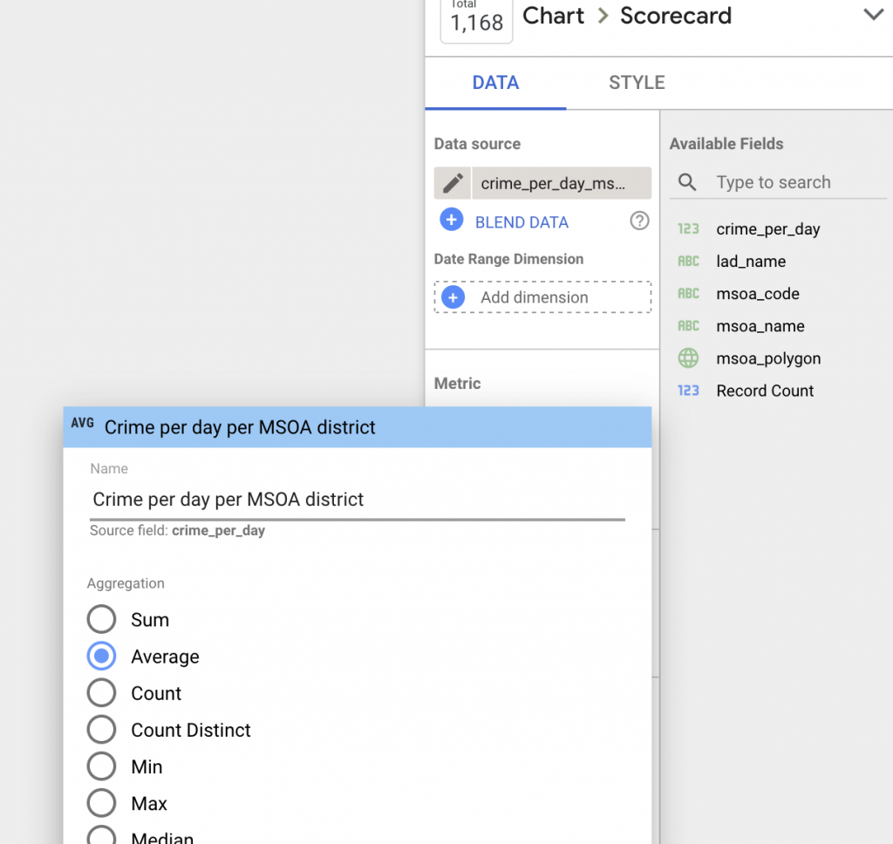Click the Scorecard breadcrumb label
893x844 pixels.
676,16
